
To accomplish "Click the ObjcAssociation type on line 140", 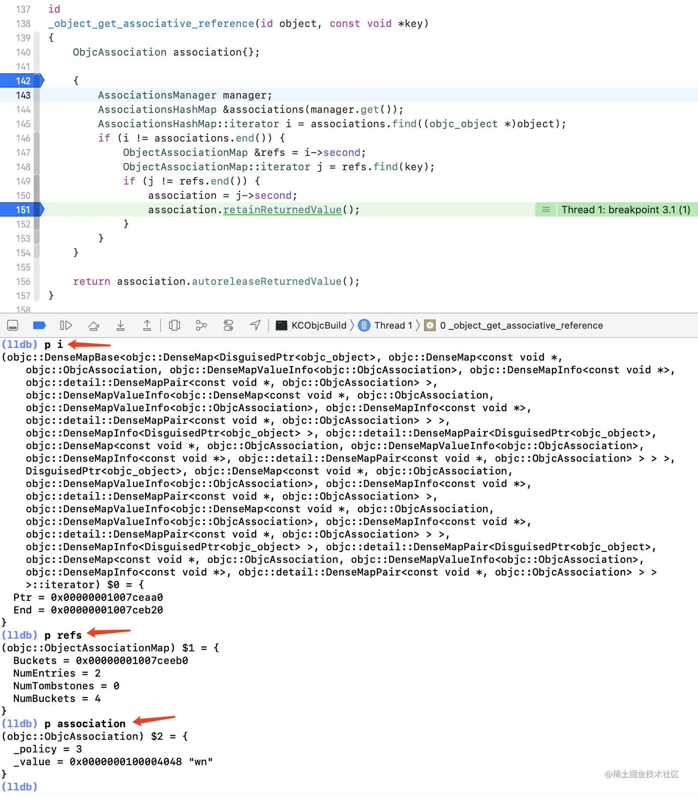I will (120, 52).
